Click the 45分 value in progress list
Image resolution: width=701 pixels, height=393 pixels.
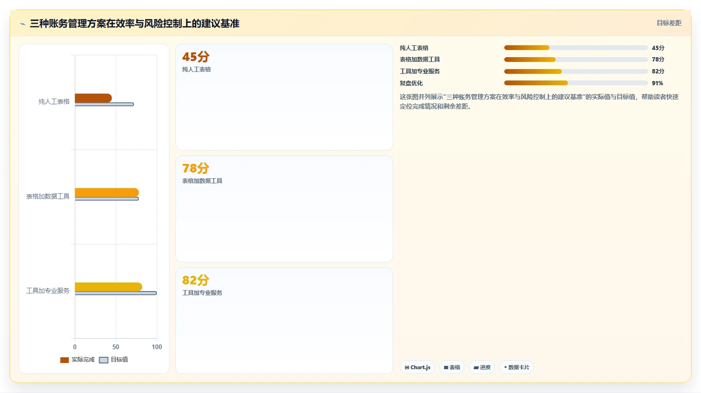[x=658, y=48]
